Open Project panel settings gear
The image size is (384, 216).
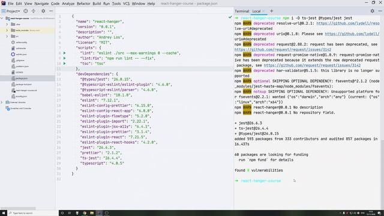[x=43, y=11]
